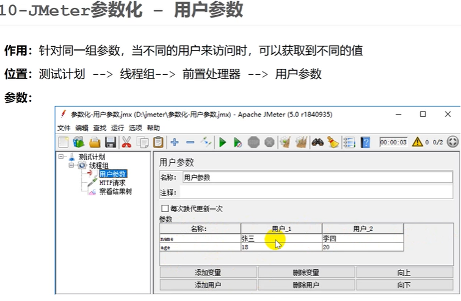Image resolution: width=461 pixels, height=301 pixels.
Task: Open Search with binoculars icon
Action: [318, 143]
